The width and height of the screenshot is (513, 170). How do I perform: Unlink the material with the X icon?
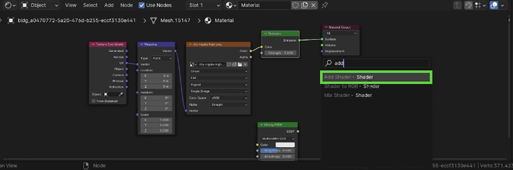[314, 5]
